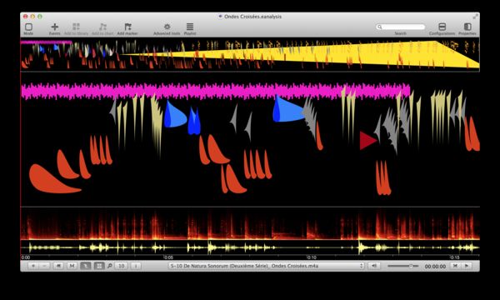
Task: Click the zoom value field showing 10
Action: (122, 266)
